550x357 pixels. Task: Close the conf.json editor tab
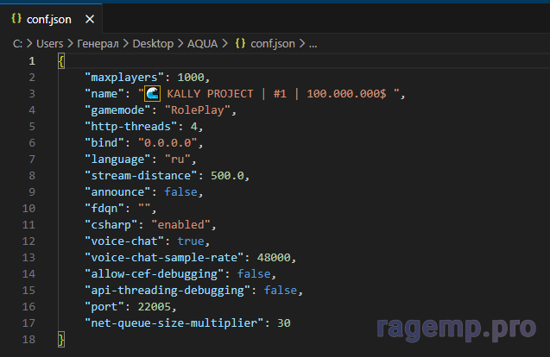coord(89,18)
